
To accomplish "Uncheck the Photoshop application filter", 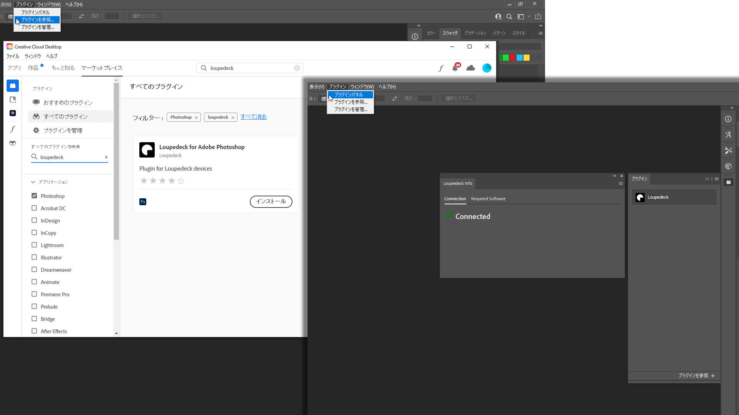I will [x=34, y=196].
